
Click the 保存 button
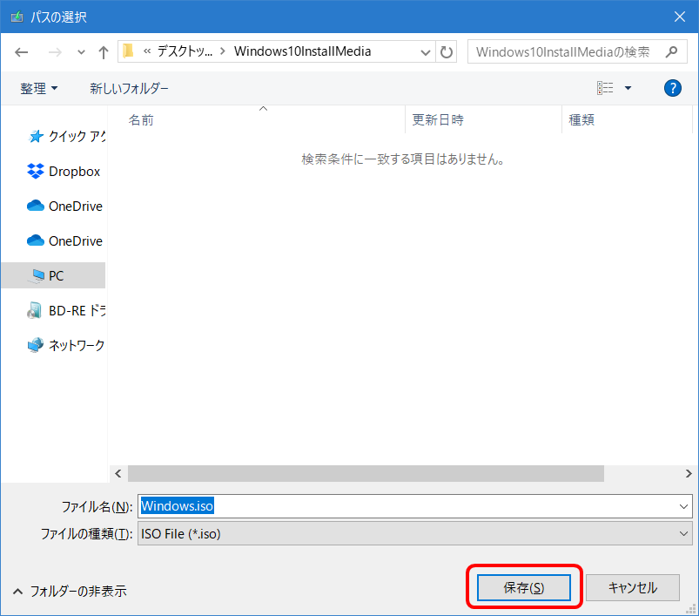[x=523, y=588]
